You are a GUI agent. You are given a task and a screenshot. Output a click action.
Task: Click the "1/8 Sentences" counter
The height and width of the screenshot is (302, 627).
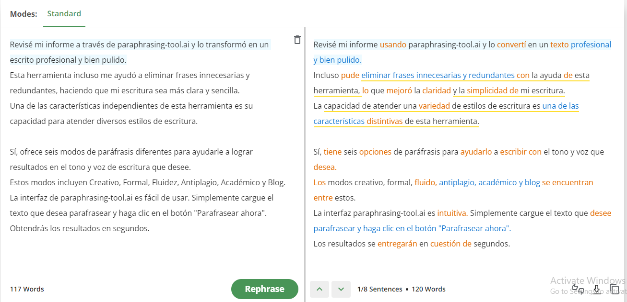379,289
